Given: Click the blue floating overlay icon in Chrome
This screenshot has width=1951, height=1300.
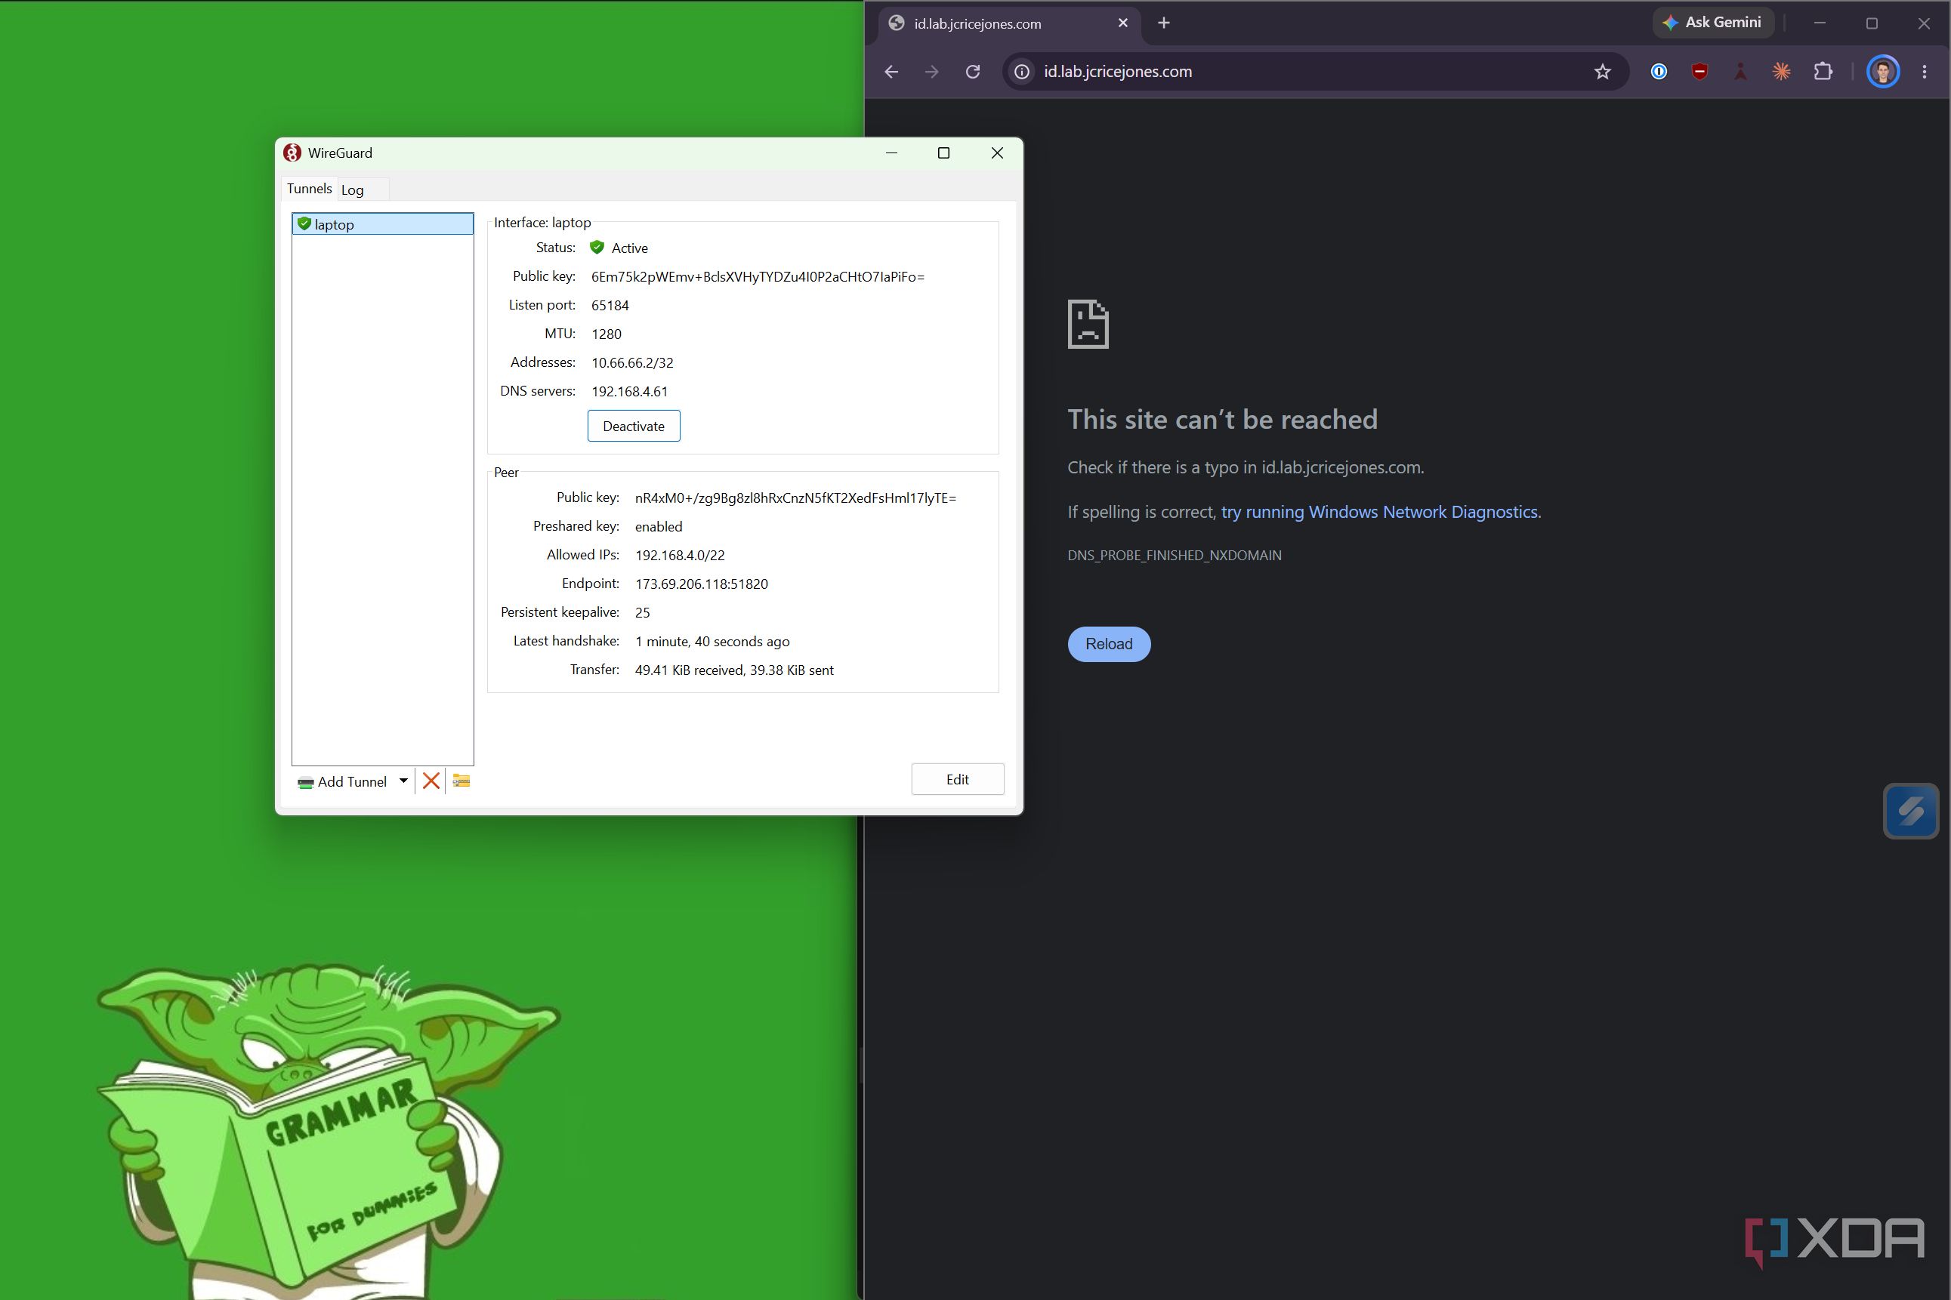Looking at the screenshot, I should (1910, 811).
